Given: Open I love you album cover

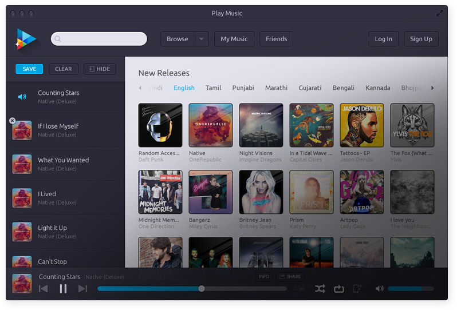Looking at the screenshot, I should pyautogui.click(x=412, y=192).
